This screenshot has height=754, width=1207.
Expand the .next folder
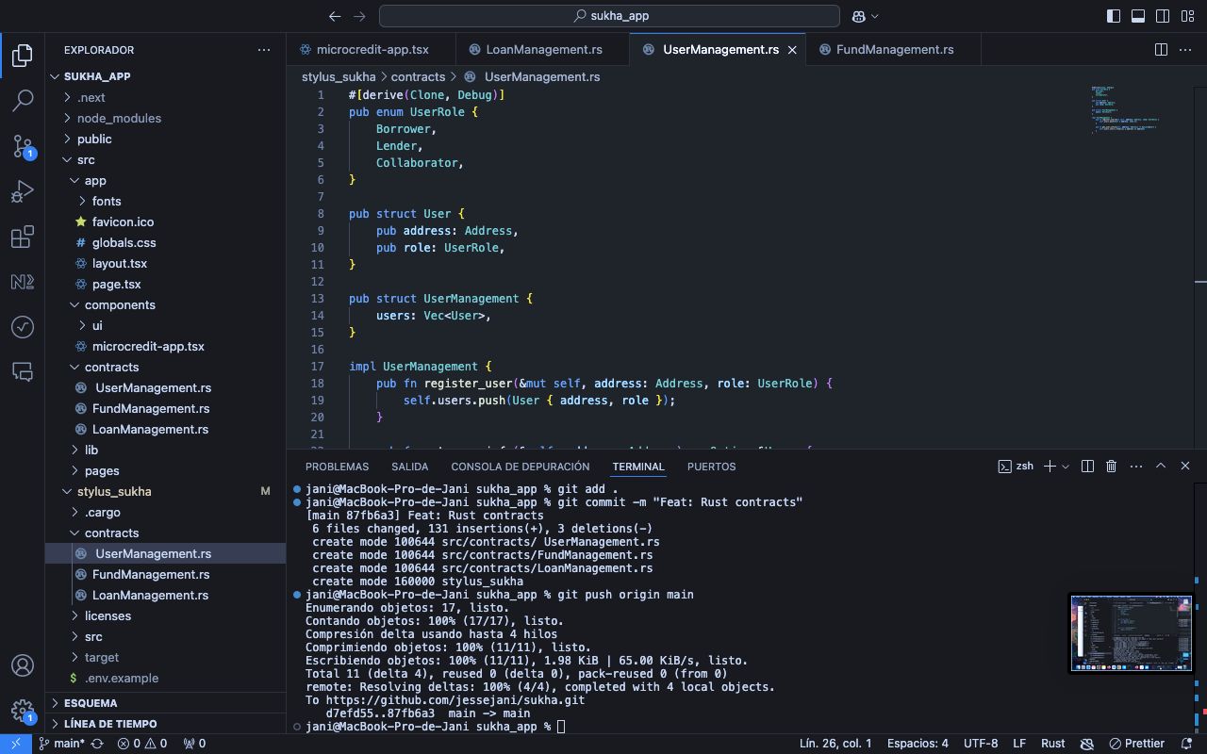(x=165, y=97)
